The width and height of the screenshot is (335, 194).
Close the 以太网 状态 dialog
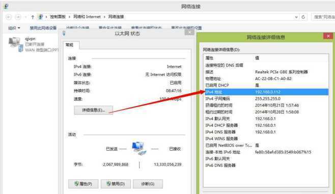(189, 32)
